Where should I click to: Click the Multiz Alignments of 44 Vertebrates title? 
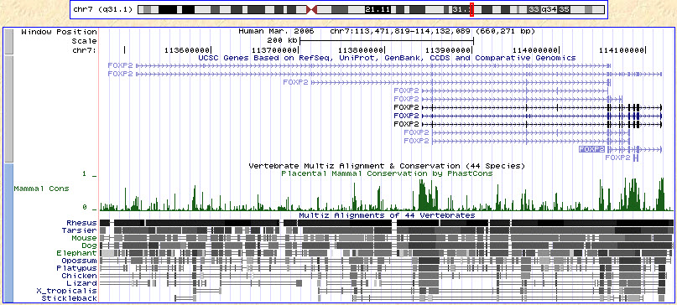pos(387,215)
